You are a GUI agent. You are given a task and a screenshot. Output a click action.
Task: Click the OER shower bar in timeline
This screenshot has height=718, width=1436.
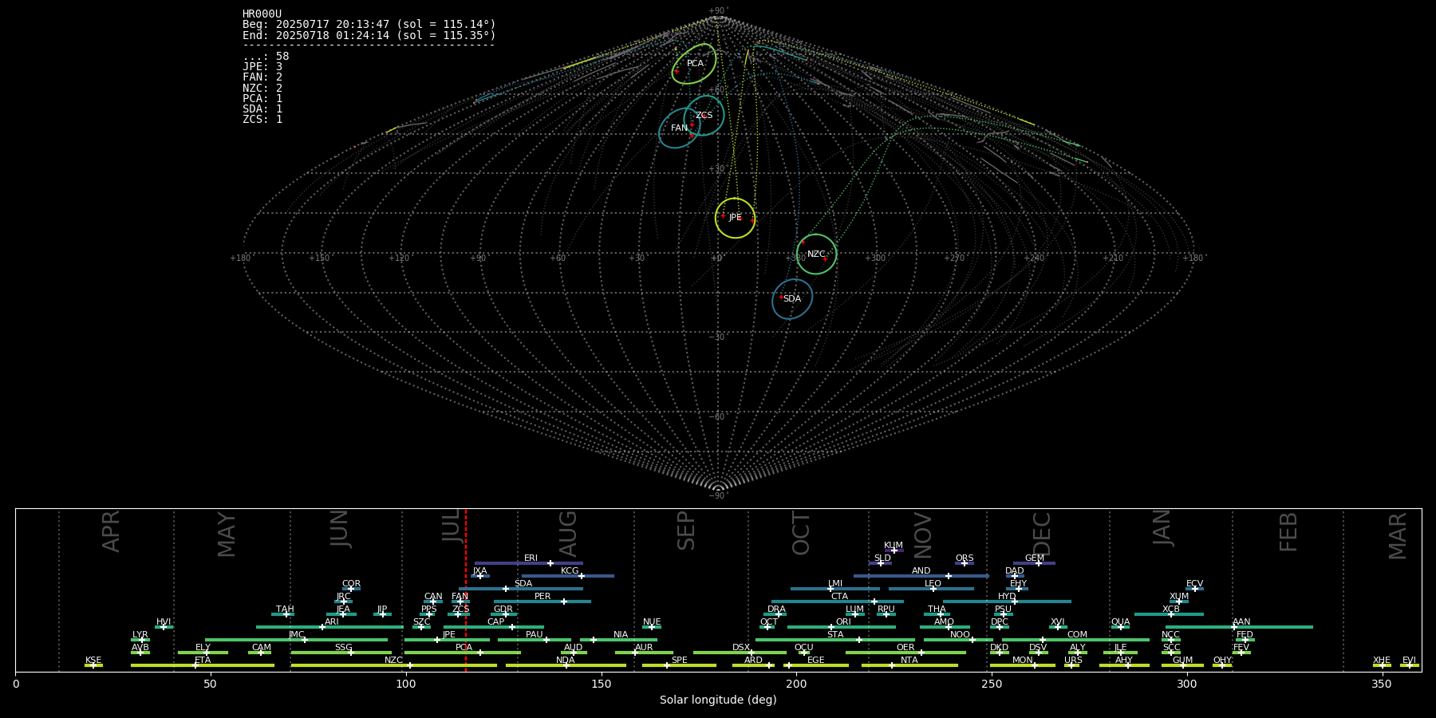pos(905,653)
